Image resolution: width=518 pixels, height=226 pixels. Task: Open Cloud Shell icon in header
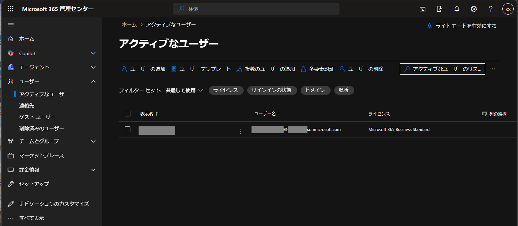423,9
